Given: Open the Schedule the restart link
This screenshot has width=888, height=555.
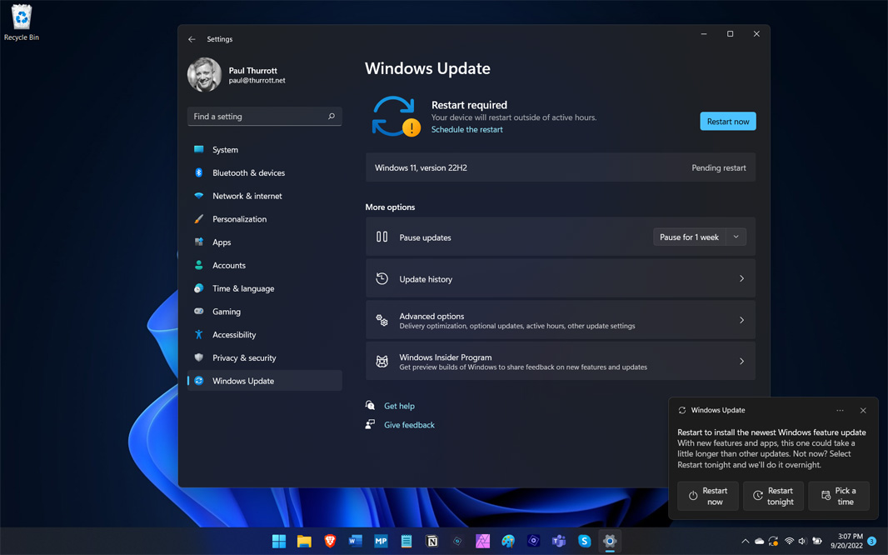Looking at the screenshot, I should click(x=466, y=129).
